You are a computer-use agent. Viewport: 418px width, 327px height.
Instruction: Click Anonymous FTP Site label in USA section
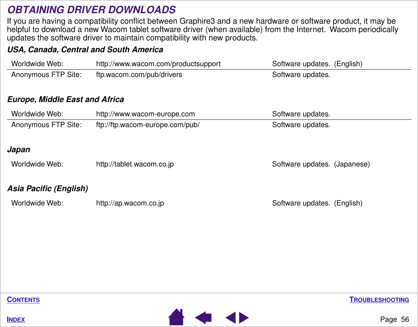(47, 75)
